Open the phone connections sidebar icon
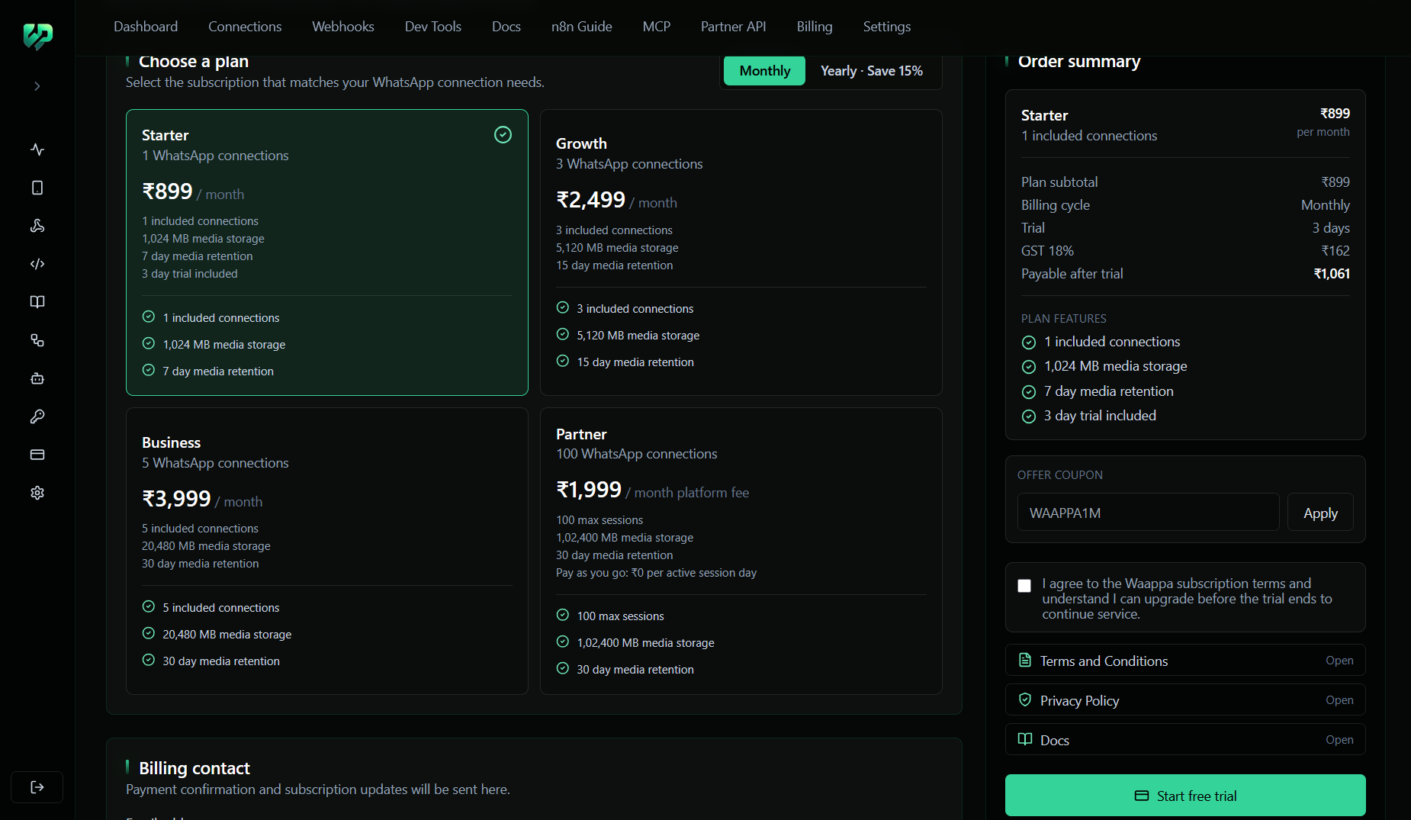The width and height of the screenshot is (1411, 820). click(x=37, y=188)
